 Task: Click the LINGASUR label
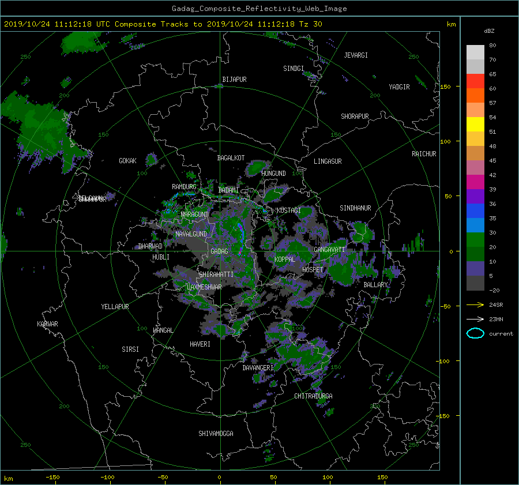pos(328,161)
